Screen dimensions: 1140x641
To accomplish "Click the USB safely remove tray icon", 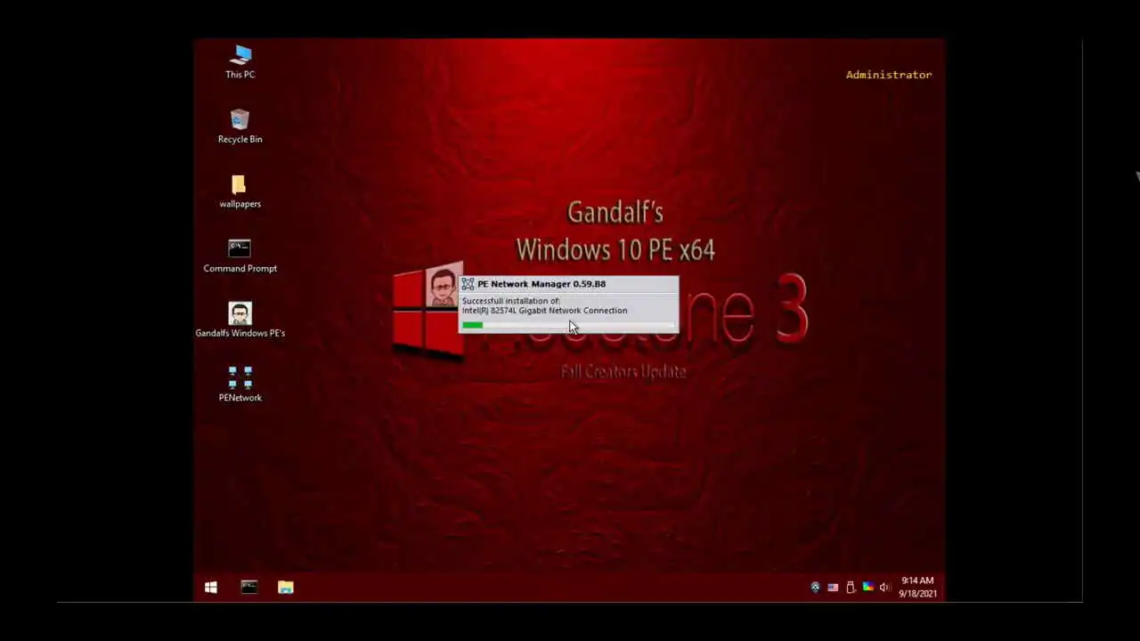I will (x=851, y=588).
